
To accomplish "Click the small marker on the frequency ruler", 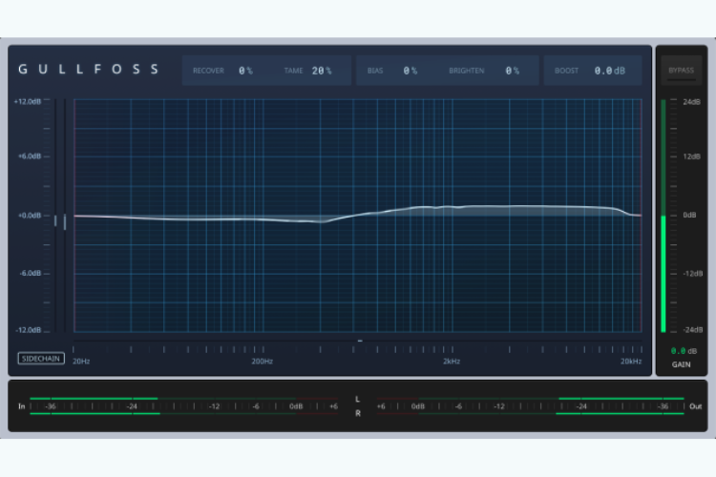I will coord(360,341).
